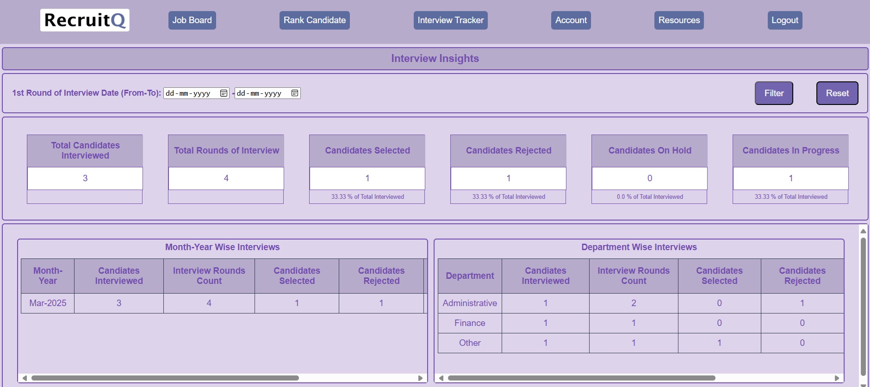870x387 pixels.
Task: Click Interview Rounds Count header in Month-Year table
Action: tap(209, 276)
